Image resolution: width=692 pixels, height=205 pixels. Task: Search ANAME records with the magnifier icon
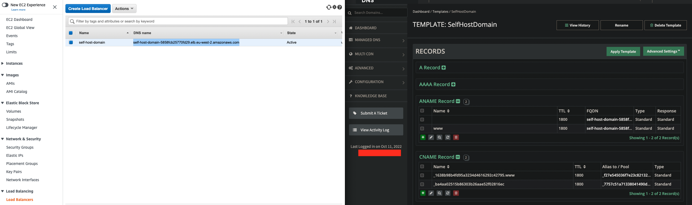pyautogui.click(x=439, y=137)
